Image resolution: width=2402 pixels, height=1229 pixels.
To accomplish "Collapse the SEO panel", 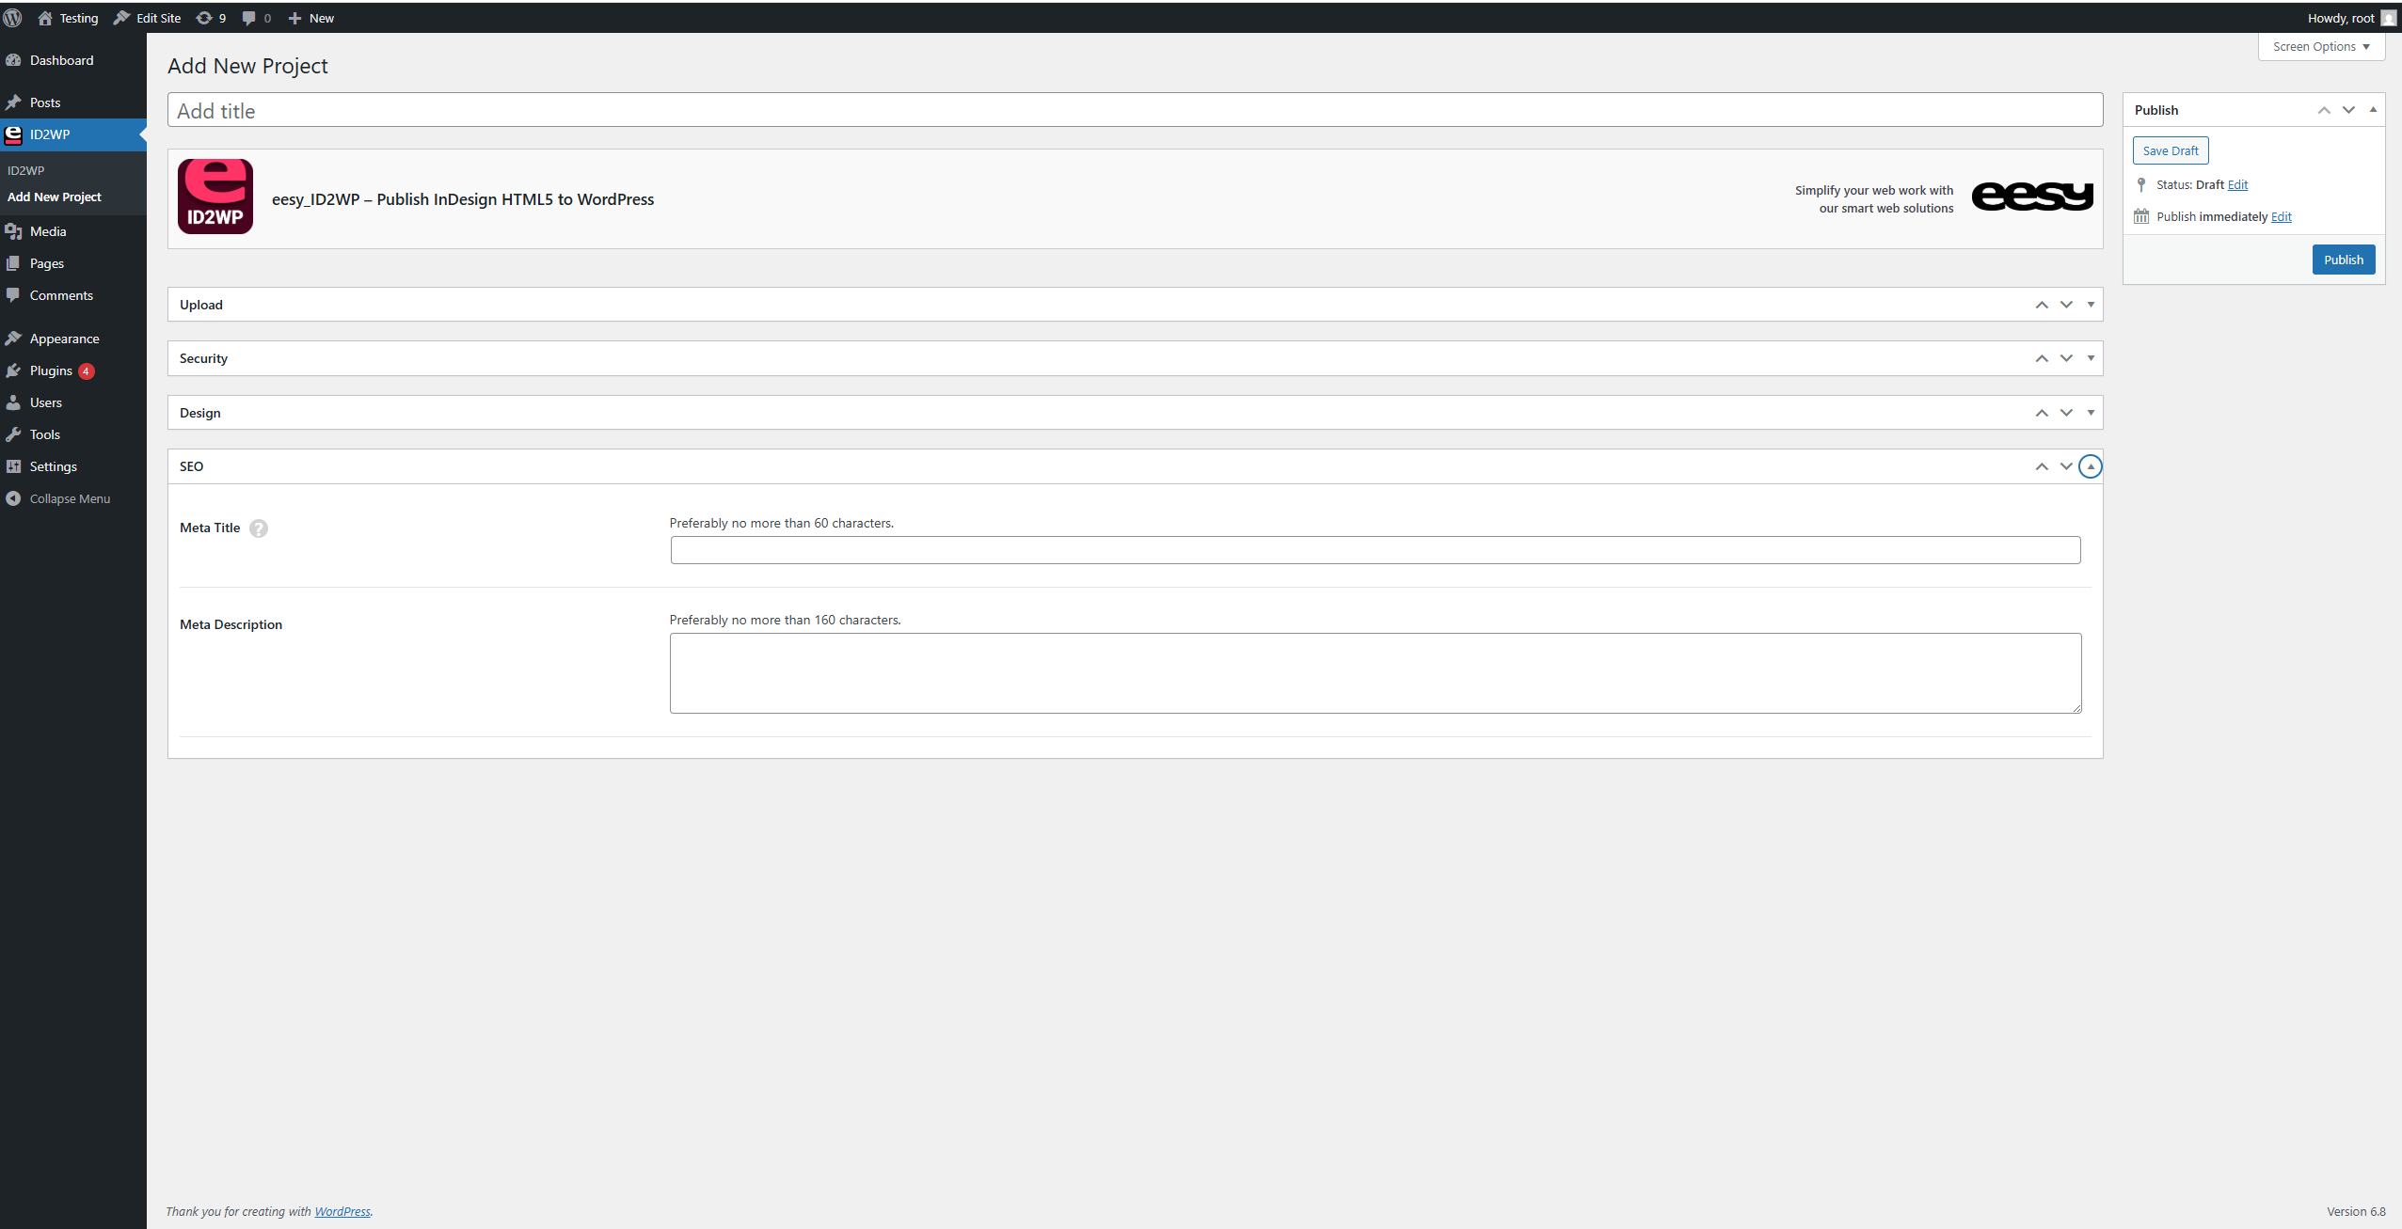I will (2091, 466).
